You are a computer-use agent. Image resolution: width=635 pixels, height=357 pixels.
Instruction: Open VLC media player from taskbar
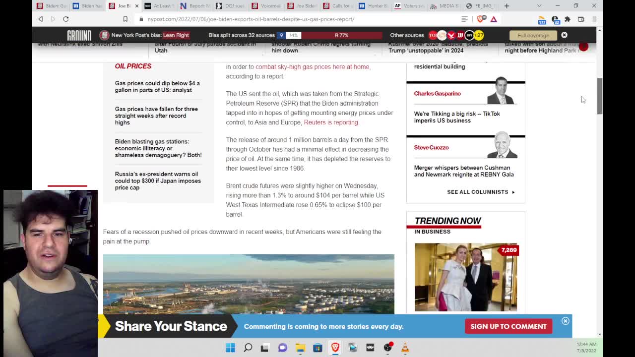[x=405, y=348]
